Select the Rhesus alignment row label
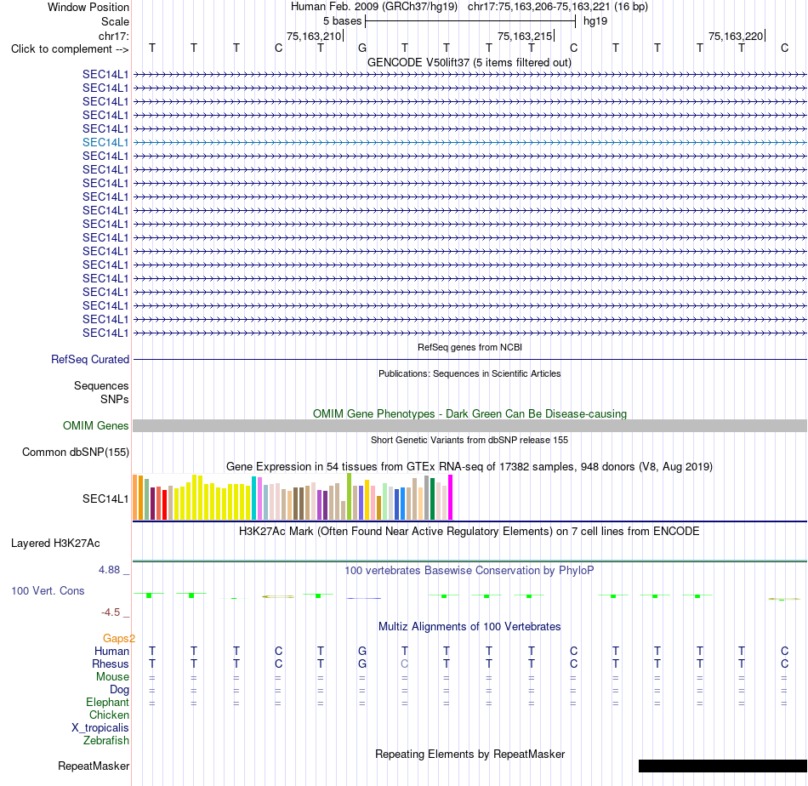 [111, 664]
